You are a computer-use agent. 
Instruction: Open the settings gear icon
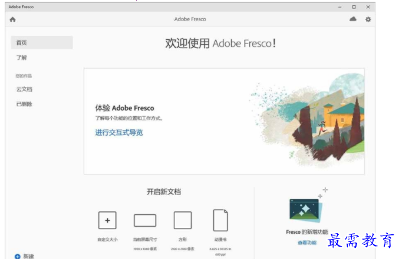click(368, 19)
